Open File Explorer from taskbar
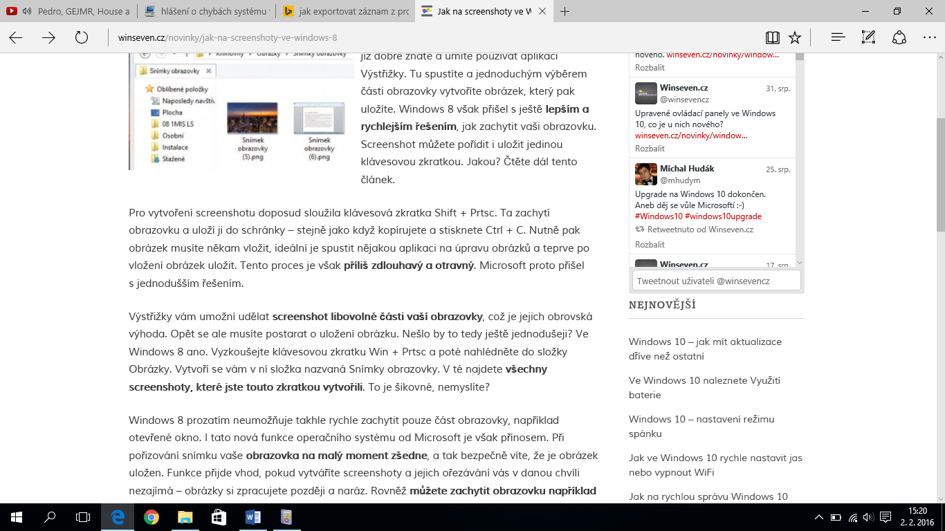945x531 pixels. coord(184,517)
